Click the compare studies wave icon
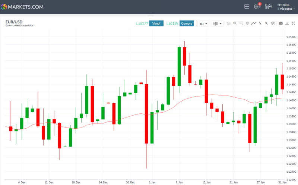The width and height of the screenshot is (298, 185). [x=273, y=23]
